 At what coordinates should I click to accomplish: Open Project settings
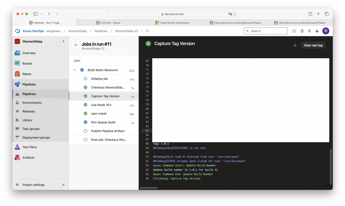(x=33, y=185)
